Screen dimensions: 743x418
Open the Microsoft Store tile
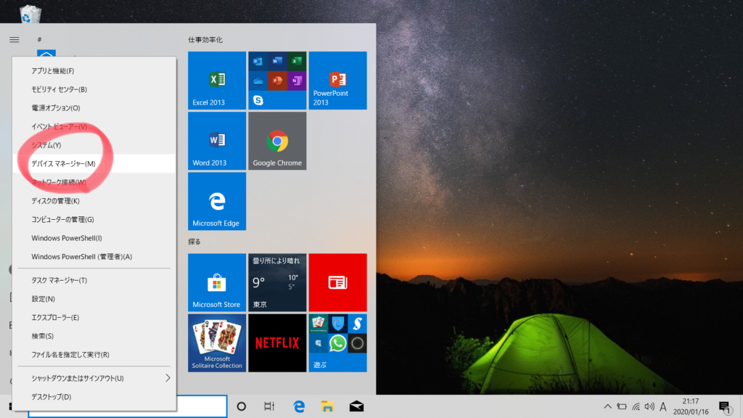click(x=216, y=282)
